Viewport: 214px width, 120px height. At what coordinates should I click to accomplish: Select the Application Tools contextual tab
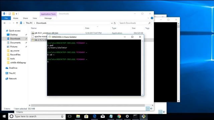(48, 14)
